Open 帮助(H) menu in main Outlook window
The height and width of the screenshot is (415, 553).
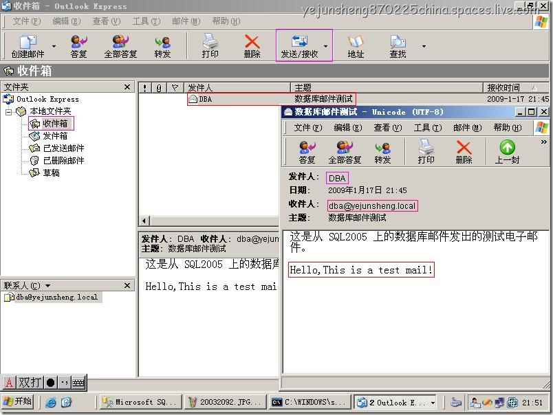226,21
